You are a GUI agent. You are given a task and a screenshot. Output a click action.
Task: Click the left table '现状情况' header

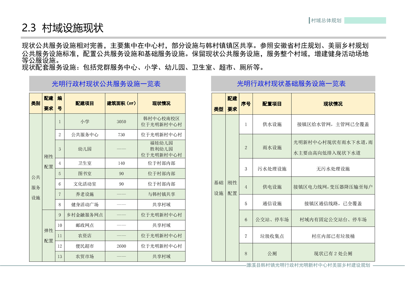pos(162,103)
